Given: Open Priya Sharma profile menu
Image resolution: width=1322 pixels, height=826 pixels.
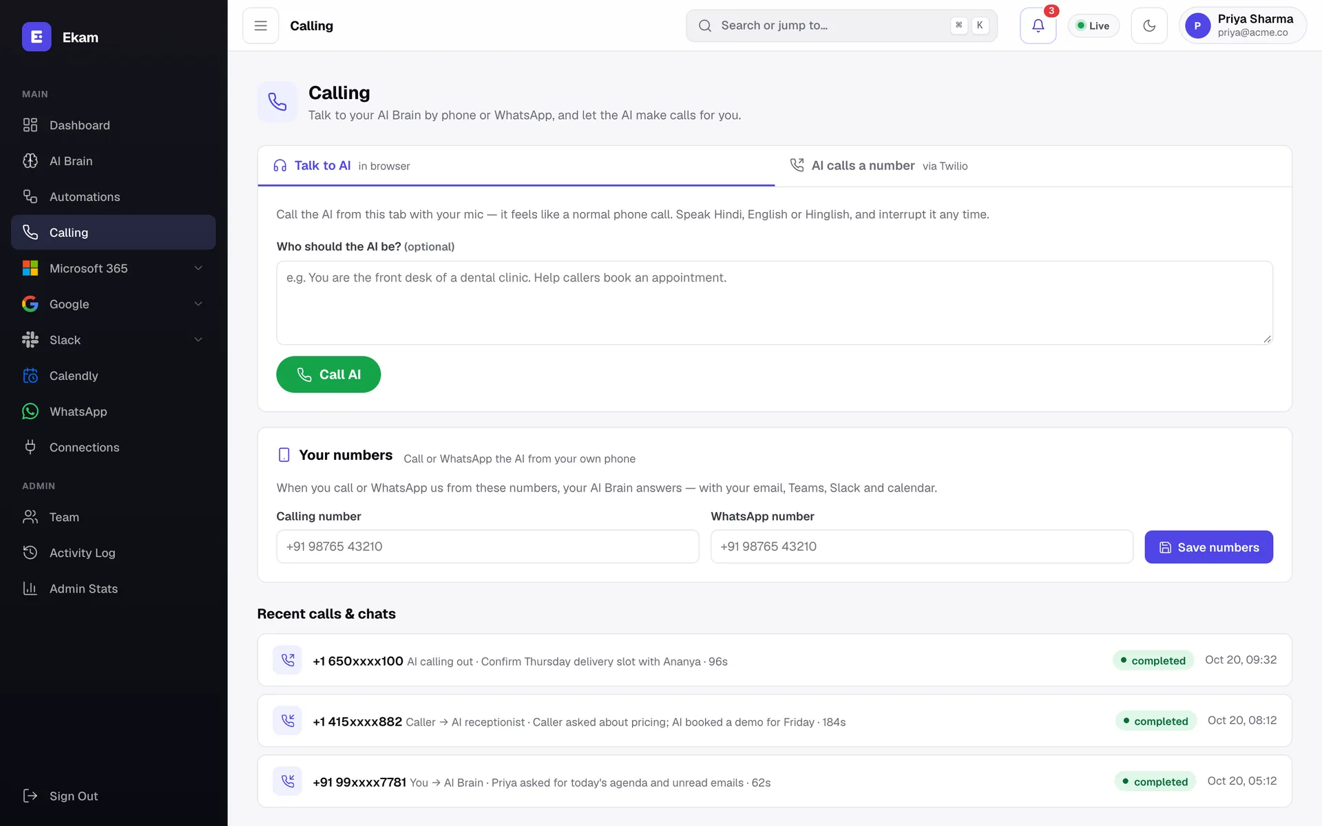Looking at the screenshot, I should [1242, 25].
